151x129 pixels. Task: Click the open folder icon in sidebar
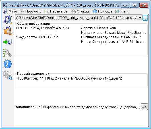(8, 31)
